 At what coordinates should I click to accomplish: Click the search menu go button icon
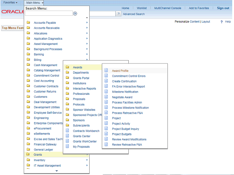click(x=75, y=13)
